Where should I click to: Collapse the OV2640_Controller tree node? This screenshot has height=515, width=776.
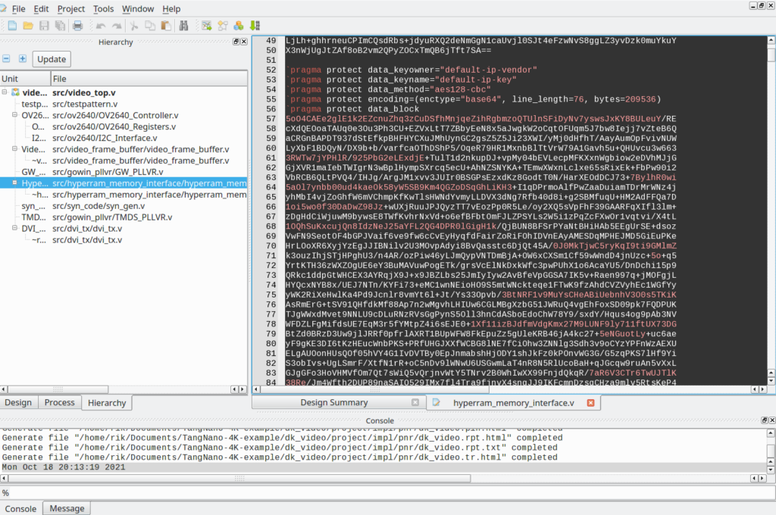coord(14,115)
